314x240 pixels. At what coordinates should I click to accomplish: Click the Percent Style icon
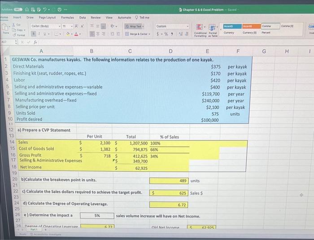point(166,34)
